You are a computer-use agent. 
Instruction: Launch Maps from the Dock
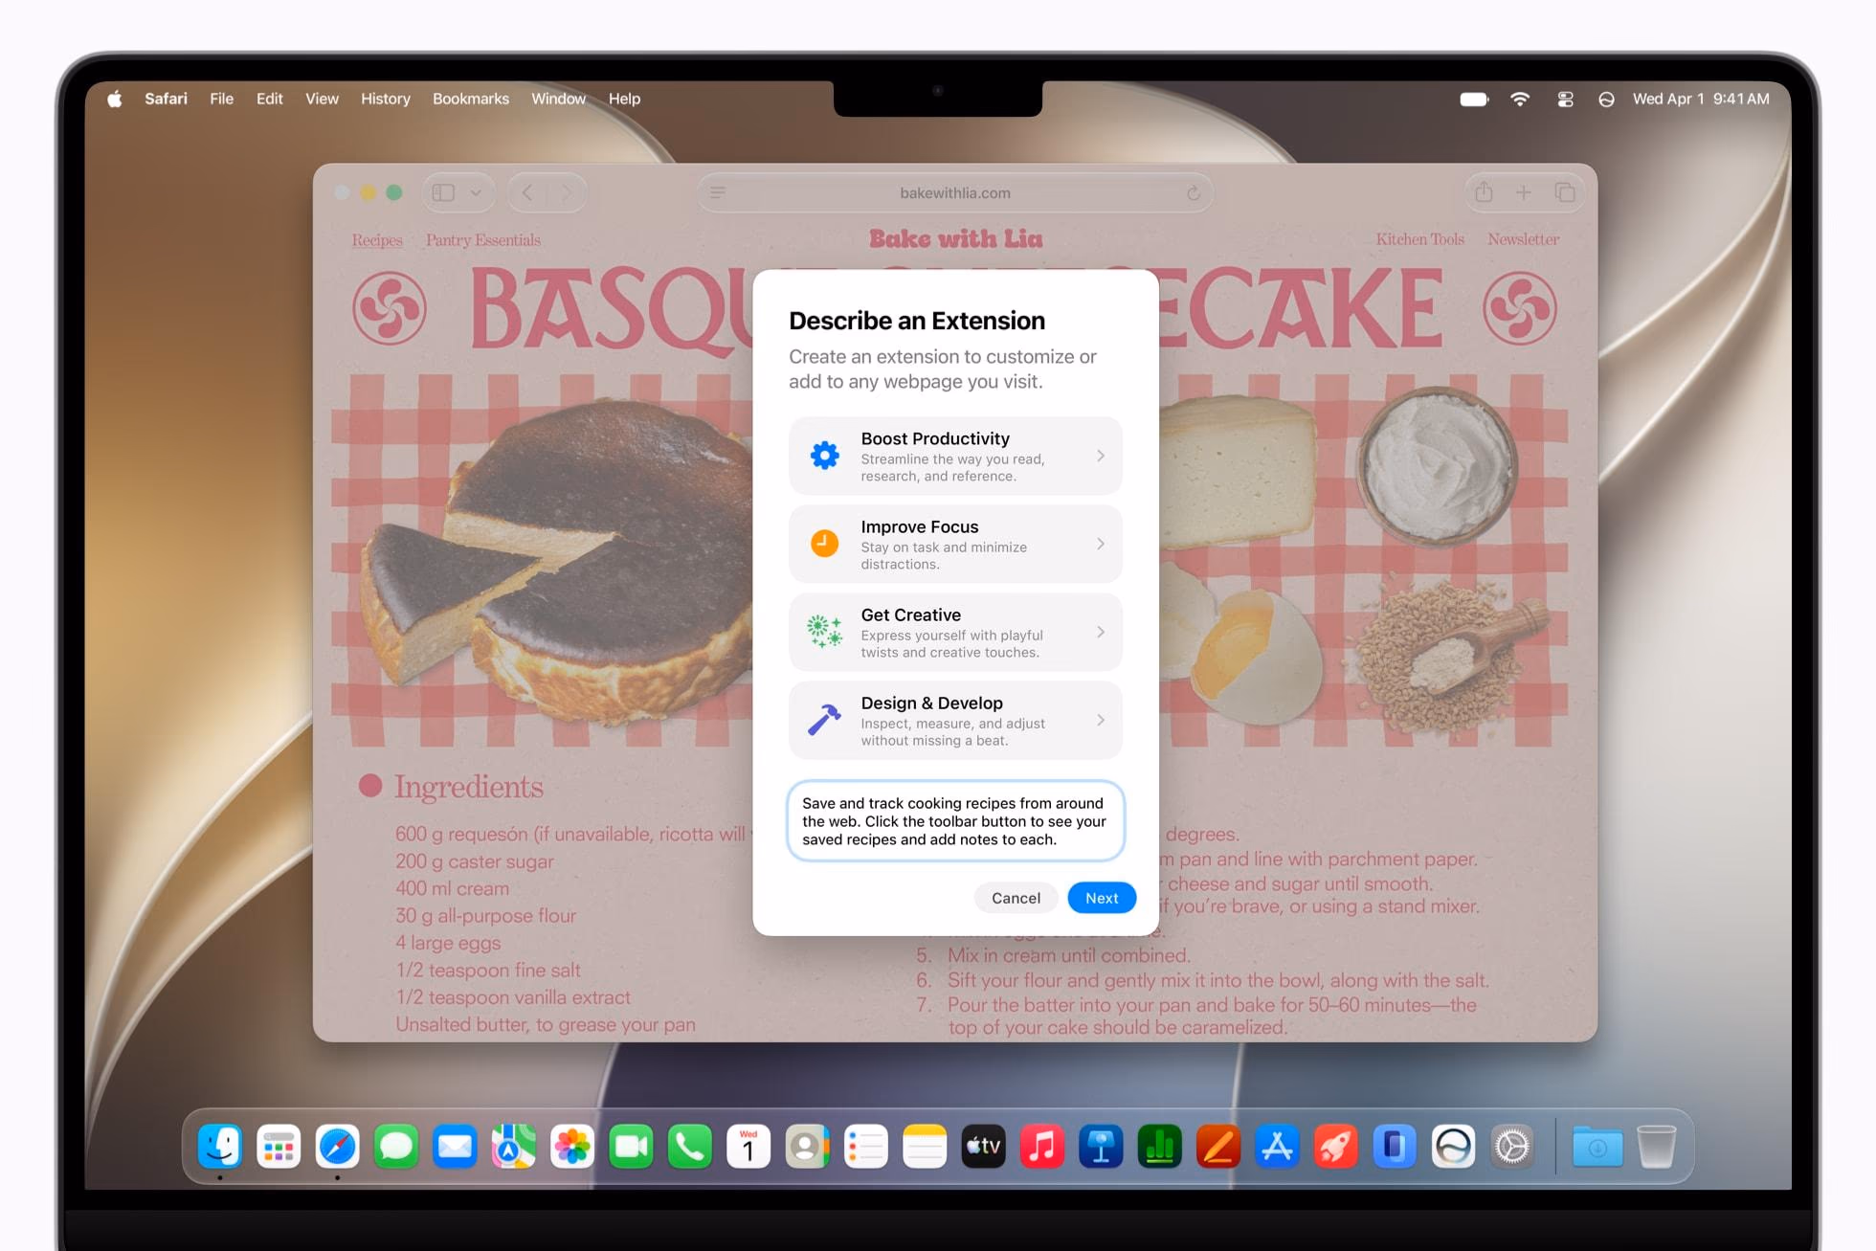pos(514,1146)
